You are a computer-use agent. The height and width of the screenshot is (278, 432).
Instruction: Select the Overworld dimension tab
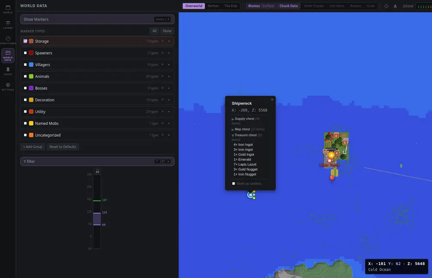[x=194, y=6]
